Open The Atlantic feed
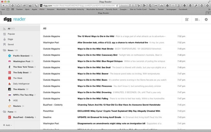211x132 pixels. (x=19, y=89)
